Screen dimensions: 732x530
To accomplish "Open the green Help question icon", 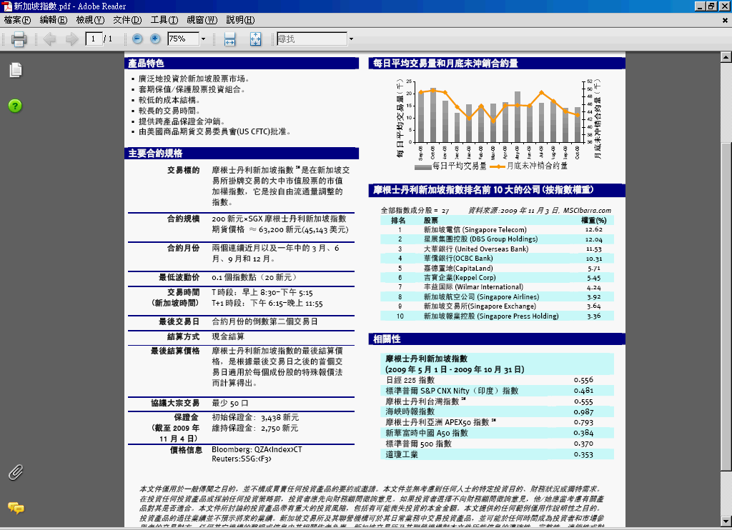I will tap(15, 106).
